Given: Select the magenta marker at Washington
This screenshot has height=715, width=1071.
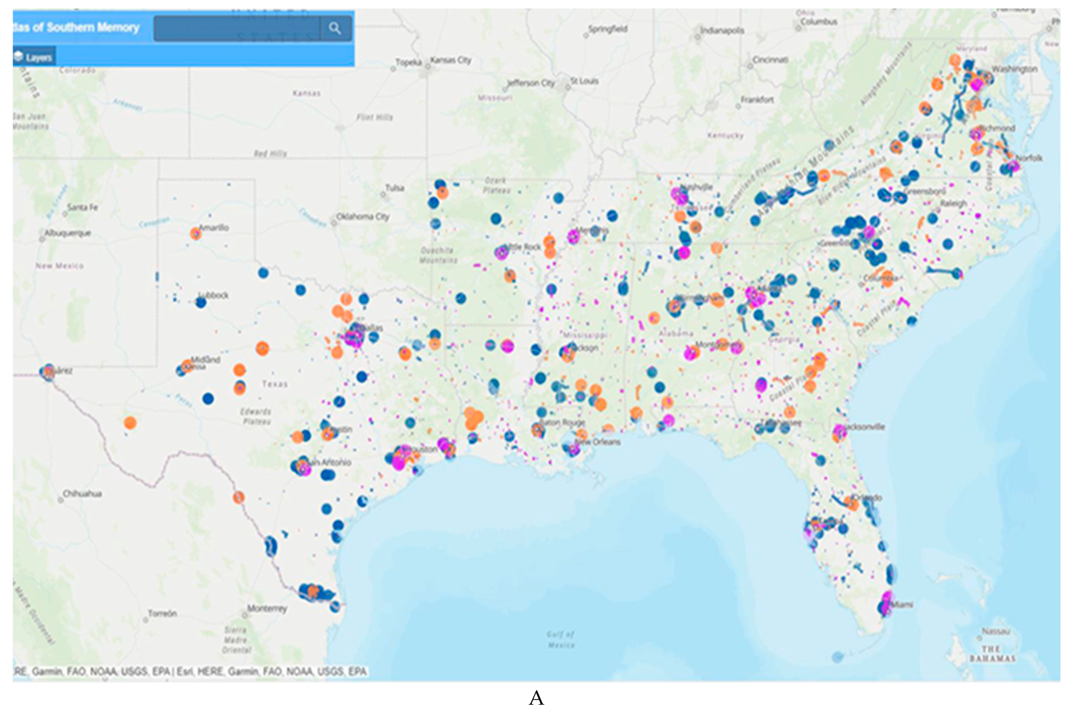Looking at the screenshot, I should 977,84.
